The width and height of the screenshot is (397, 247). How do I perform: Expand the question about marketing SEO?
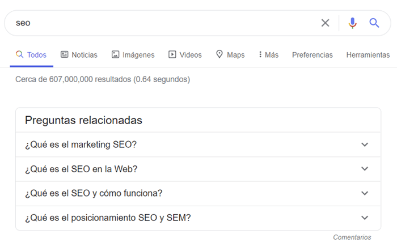[198, 144]
